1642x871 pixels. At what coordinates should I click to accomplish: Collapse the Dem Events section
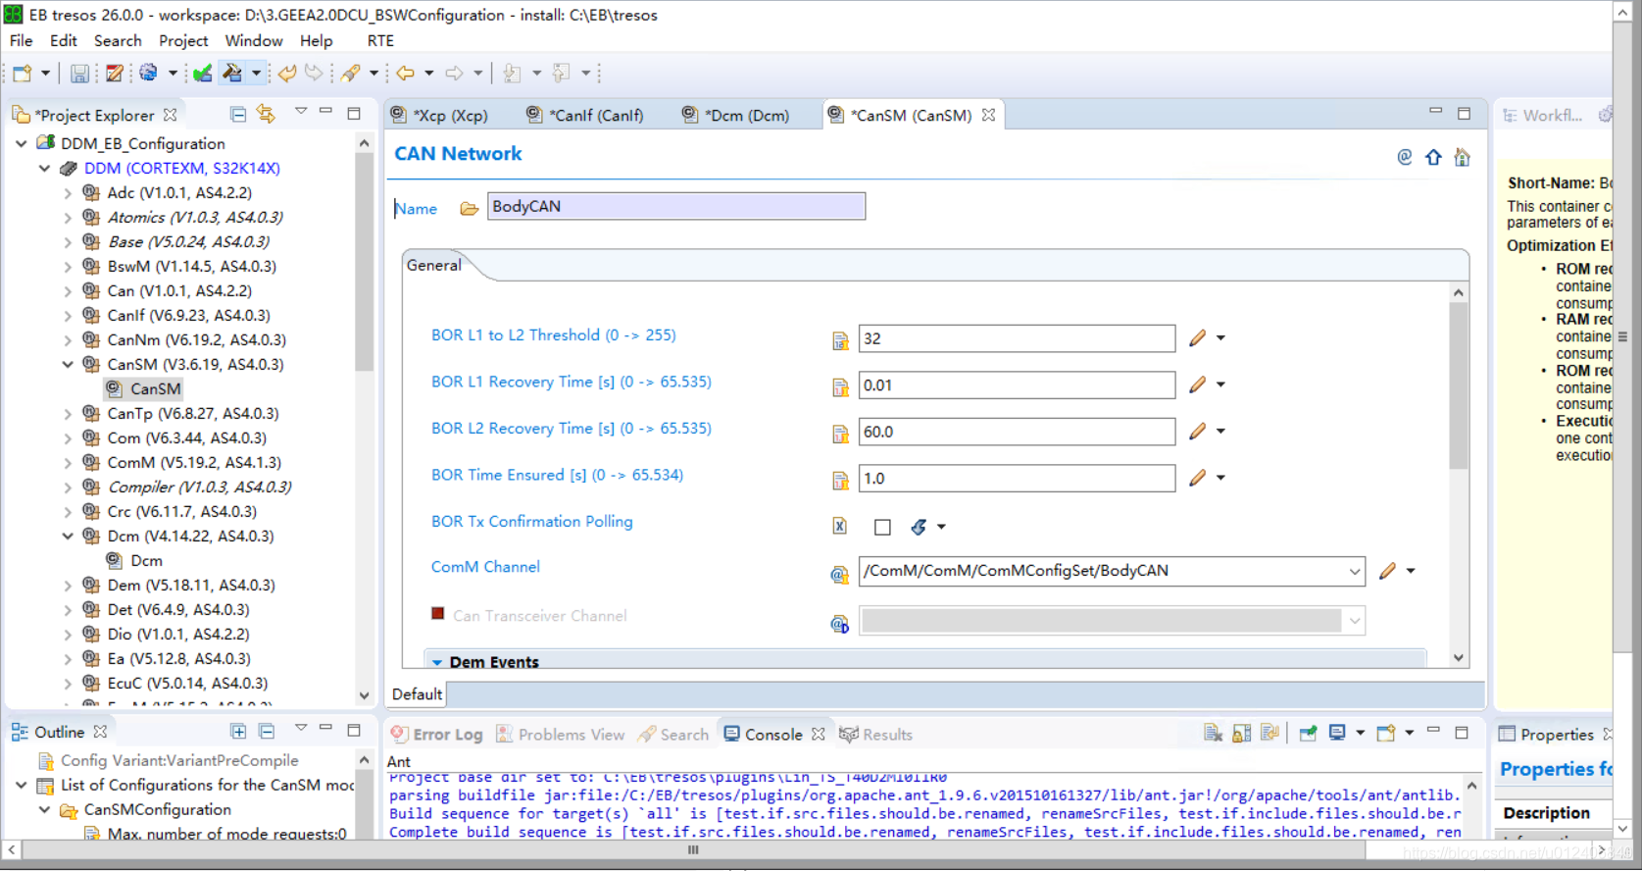pos(437,662)
